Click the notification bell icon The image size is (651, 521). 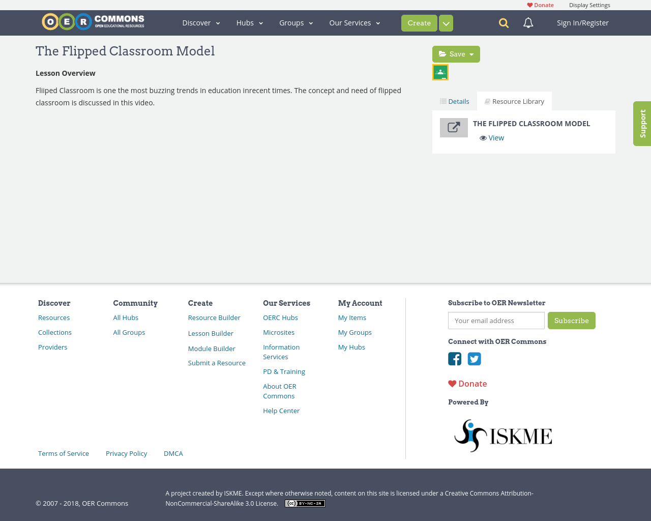coord(529,22)
